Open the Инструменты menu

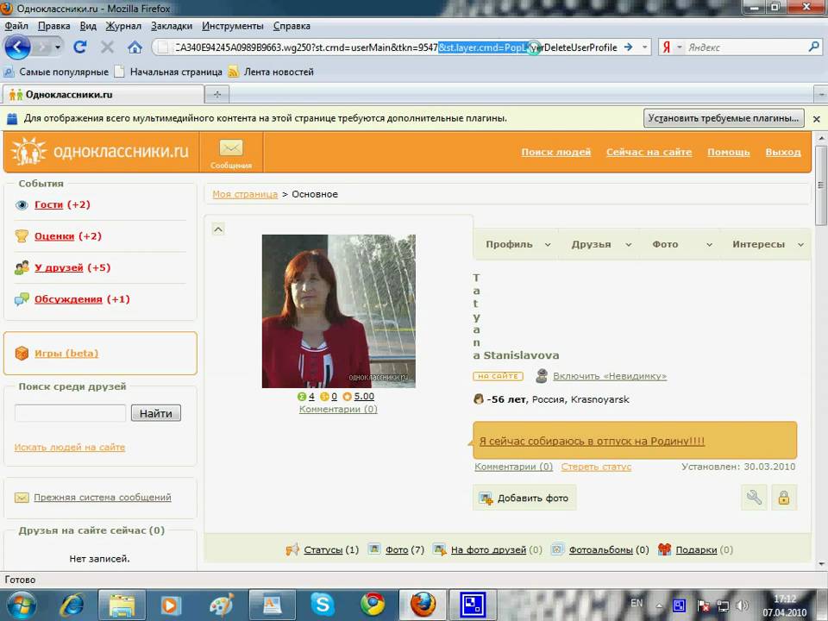(232, 26)
